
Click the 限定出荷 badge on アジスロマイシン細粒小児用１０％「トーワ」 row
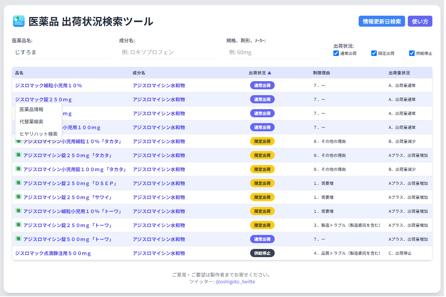pos(262,211)
